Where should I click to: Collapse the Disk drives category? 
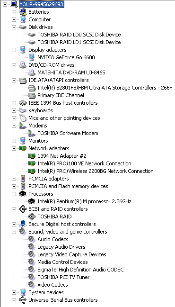point(14,27)
